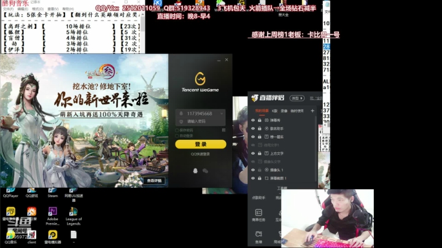Open the QQ游戏 desktop shortcut
This screenshot has width=442, height=248.
pos(31,193)
